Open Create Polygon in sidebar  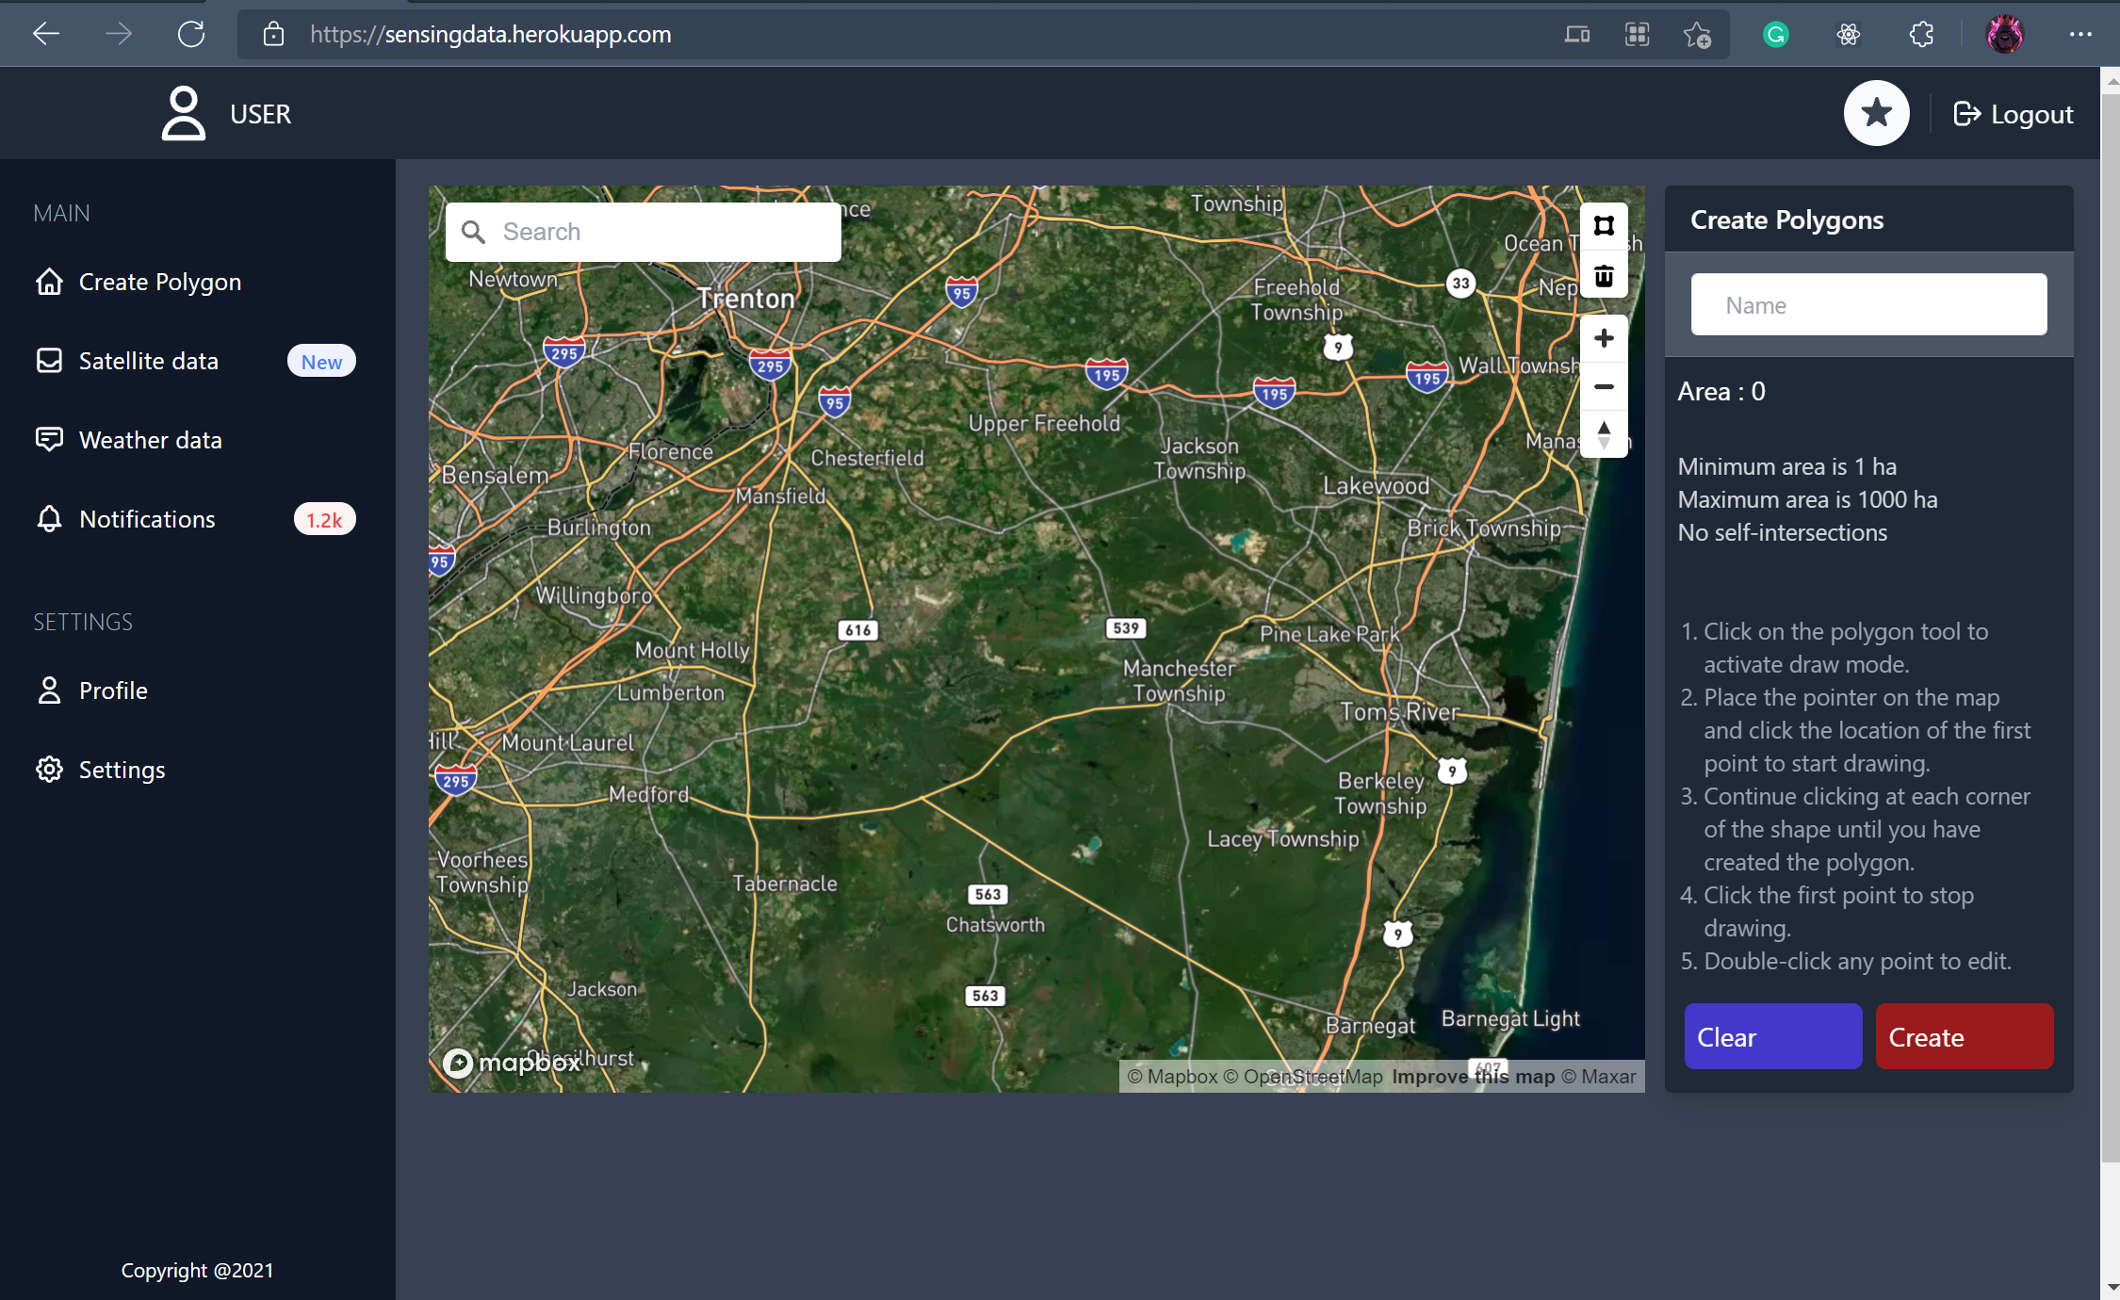(x=159, y=282)
